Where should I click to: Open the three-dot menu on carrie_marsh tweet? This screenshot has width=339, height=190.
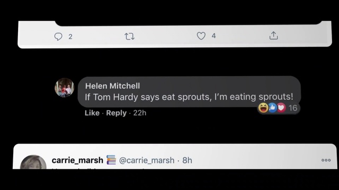pyautogui.click(x=326, y=160)
